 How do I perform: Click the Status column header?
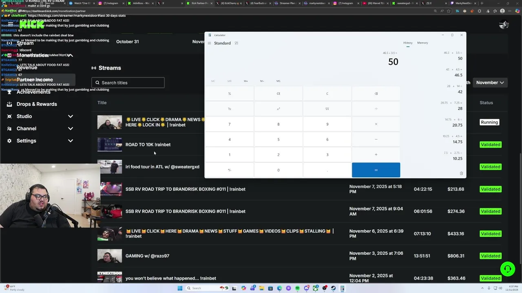486,103
